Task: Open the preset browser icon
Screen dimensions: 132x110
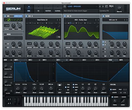Action: click(106, 6)
